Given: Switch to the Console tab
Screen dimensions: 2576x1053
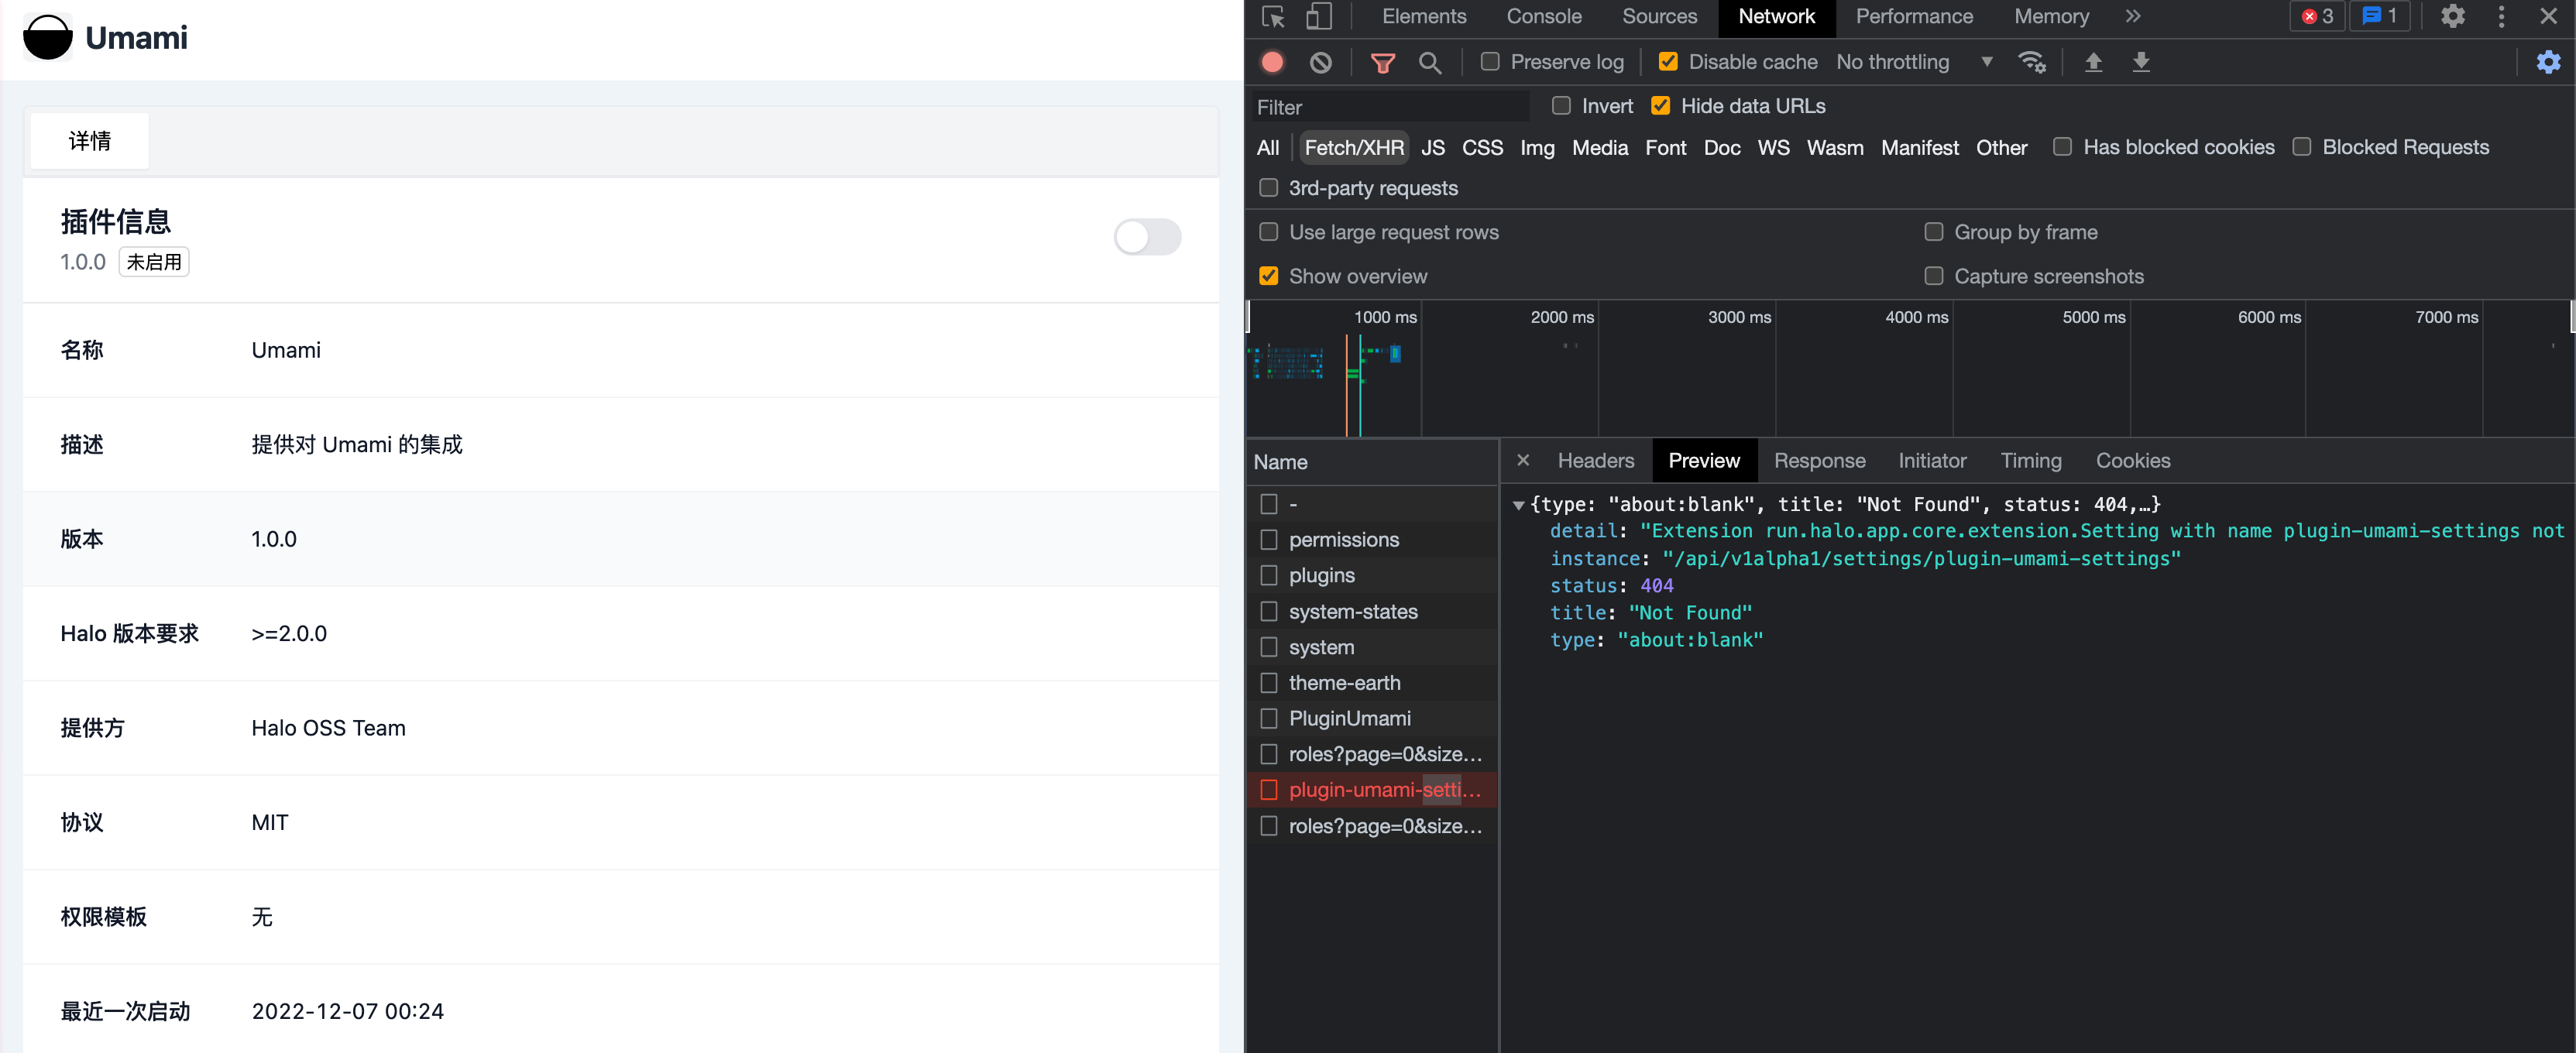Looking at the screenshot, I should coord(1543,16).
